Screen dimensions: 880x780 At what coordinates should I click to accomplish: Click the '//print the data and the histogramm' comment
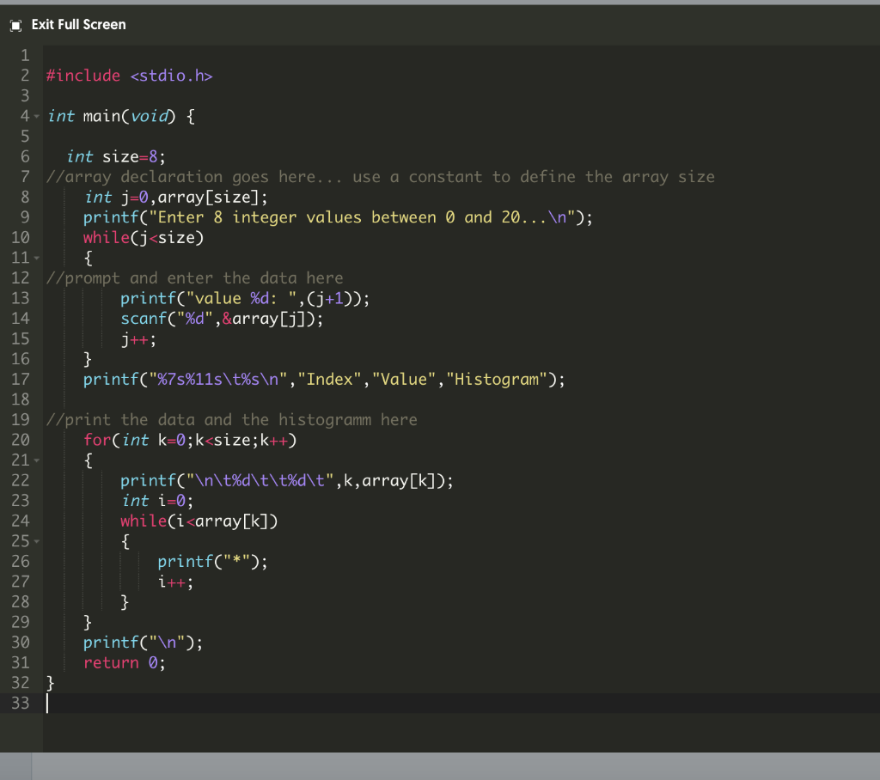point(232,420)
